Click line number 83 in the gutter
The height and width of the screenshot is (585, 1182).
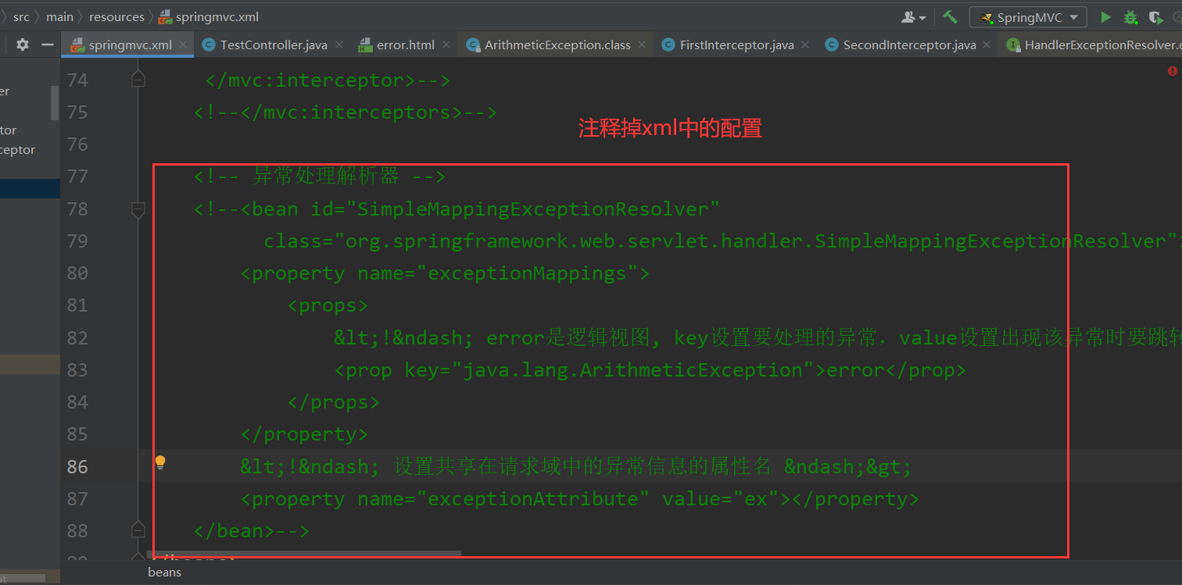[x=77, y=369]
